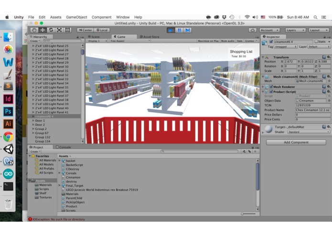This screenshot has width=332, height=236.
Task: Toggle the Mesh Renderer enabled checkbox
Action: pyautogui.click(x=271, y=86)
